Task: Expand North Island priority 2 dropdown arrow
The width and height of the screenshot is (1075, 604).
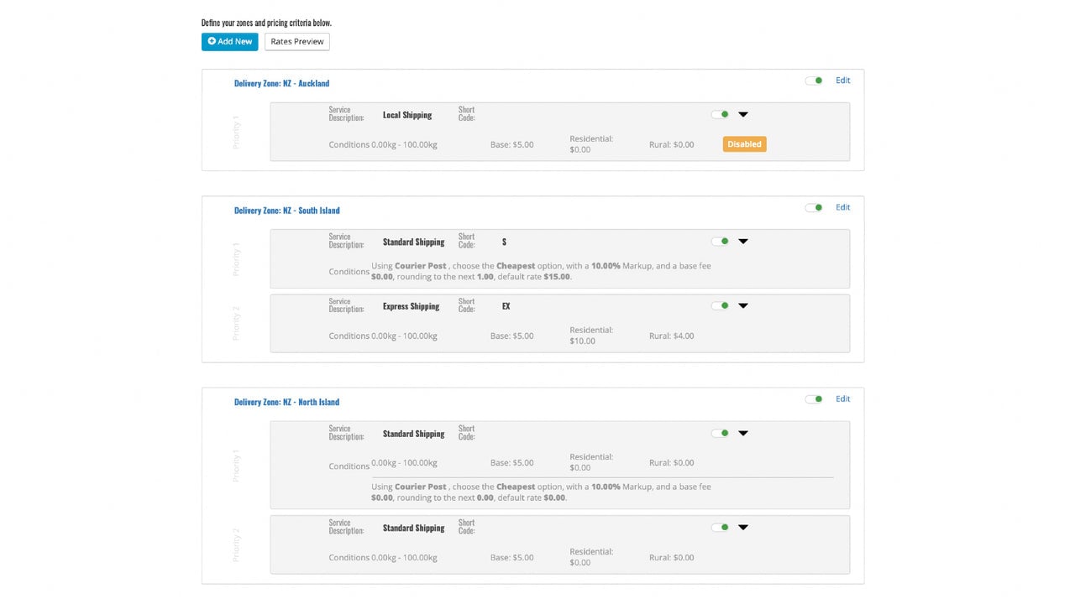Action: [x=743, y=528]
